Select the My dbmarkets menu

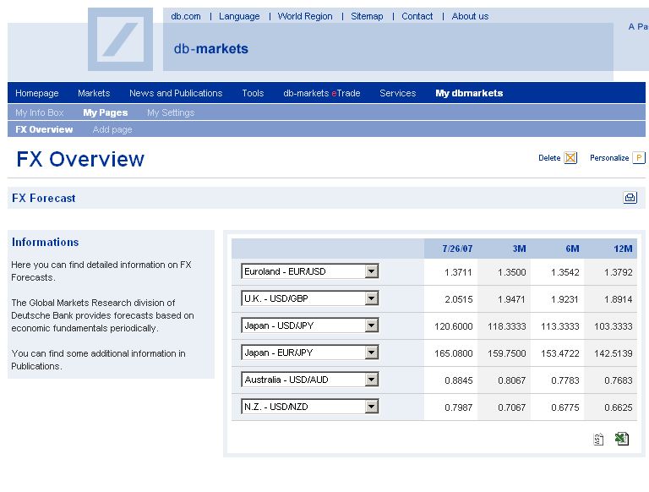click(469, 93)
